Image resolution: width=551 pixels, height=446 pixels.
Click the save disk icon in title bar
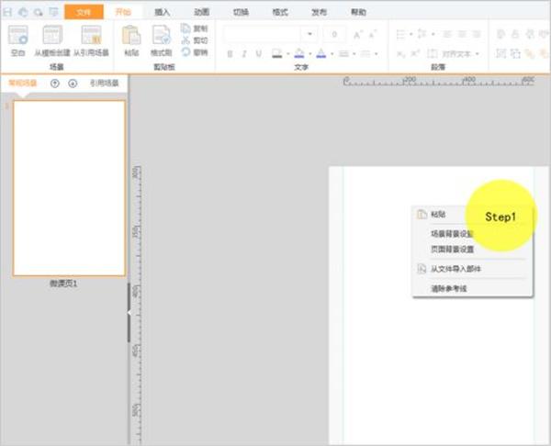[7, 12]
